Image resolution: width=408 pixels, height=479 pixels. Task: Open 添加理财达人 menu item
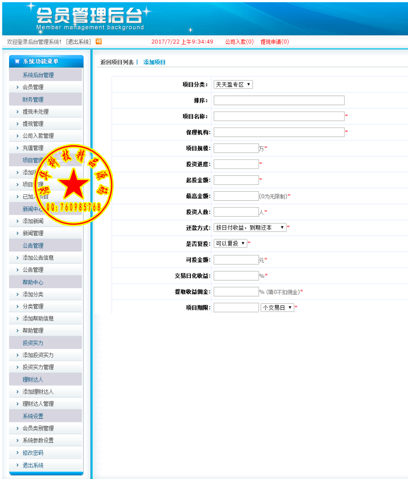pyautogui.click(x=38, y=392)
